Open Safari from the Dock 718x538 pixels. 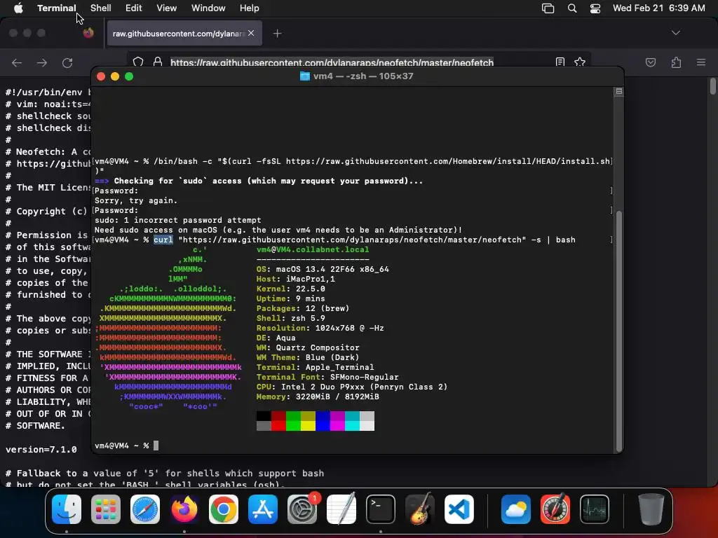(x=145, y=509)
